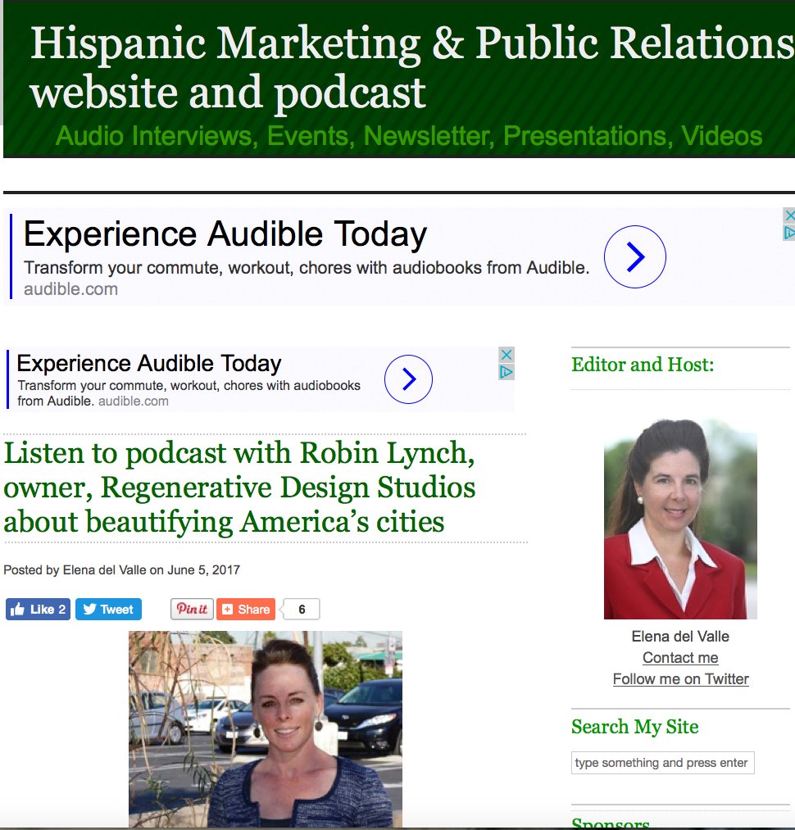Click the Pin it button

tap(192, 610)
